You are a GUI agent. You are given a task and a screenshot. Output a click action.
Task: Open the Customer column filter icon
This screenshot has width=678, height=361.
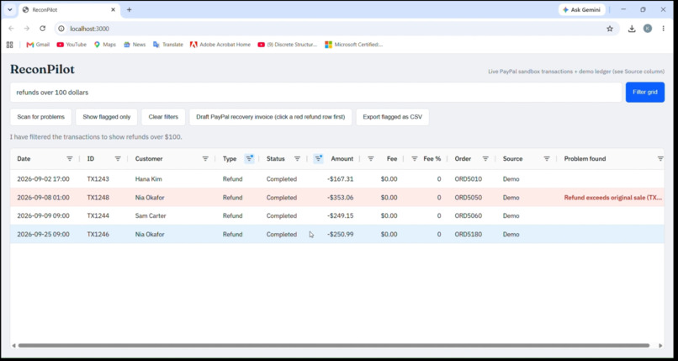205,159
